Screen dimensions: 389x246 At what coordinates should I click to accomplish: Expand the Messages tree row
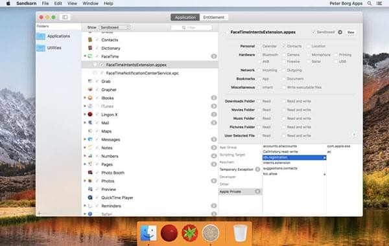85,139
